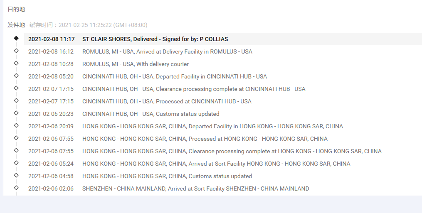The width and height of the screenshot is (422, 213).
Task: Select the diamond marker for With delivery courier
Action: coord(16,63)
